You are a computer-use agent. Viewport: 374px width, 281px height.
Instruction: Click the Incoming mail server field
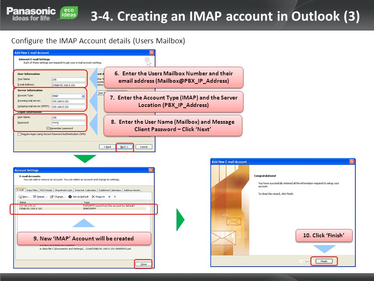[69, 101]
